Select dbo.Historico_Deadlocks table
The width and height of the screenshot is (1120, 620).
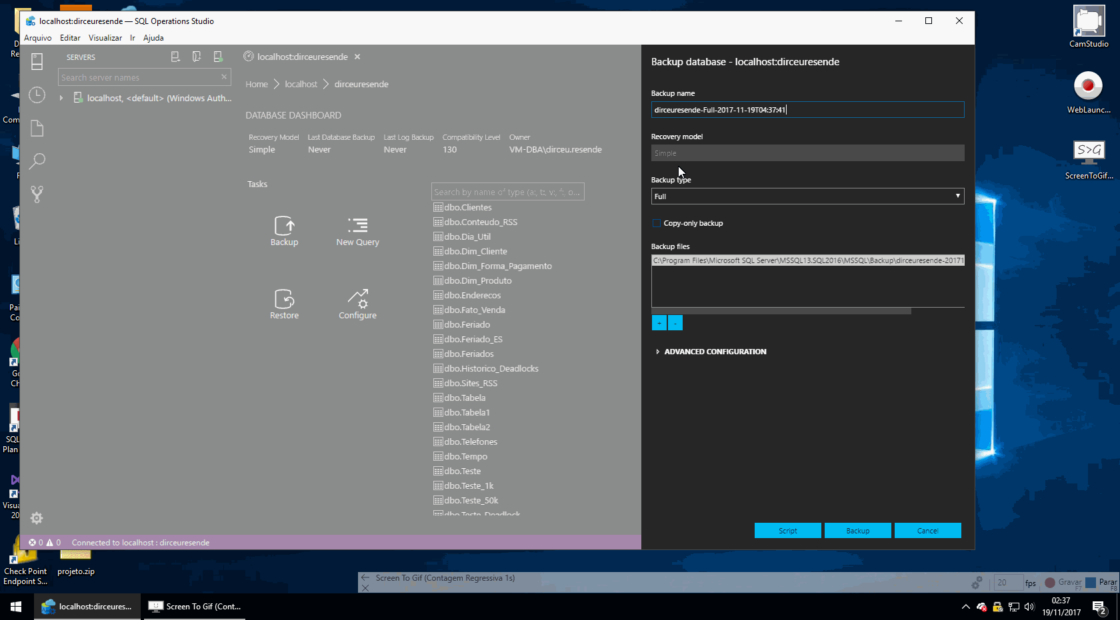point(491,369)
